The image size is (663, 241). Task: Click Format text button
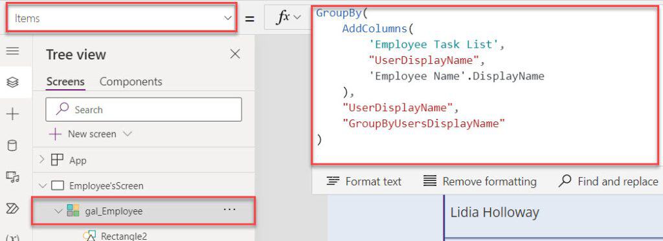pos(364,182)
